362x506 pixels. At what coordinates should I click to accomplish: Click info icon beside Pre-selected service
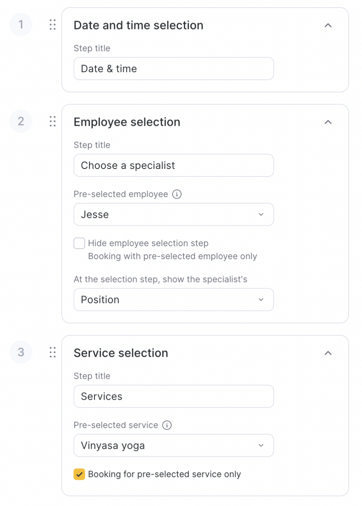pyautogui.click(x=167, y=425)
